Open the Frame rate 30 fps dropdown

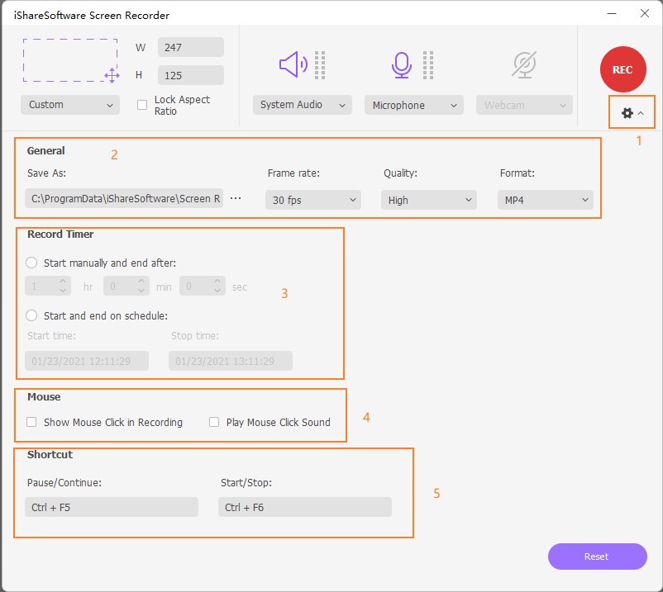(x=313, y=200)
